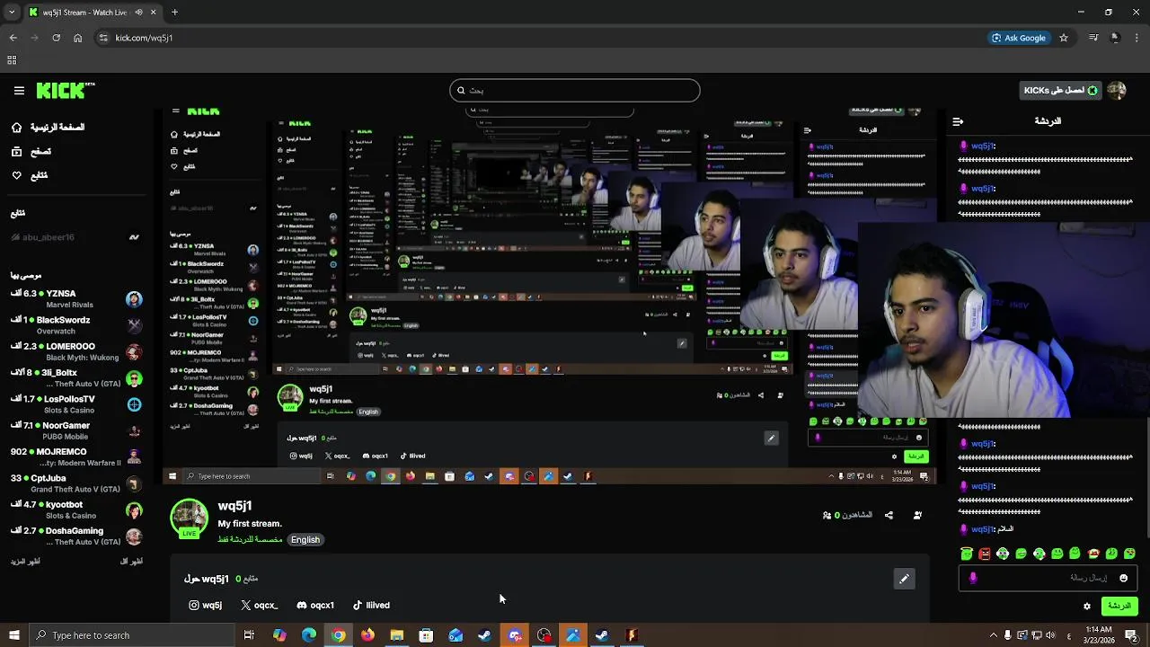Screen dimensions: 1150x647
Task: Open CptJuba channel in sidebar
Action: 76,483
